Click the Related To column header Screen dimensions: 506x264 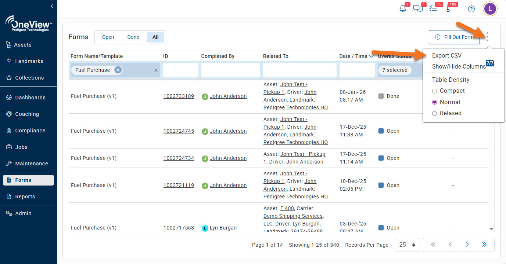click(x=276, y=56)
